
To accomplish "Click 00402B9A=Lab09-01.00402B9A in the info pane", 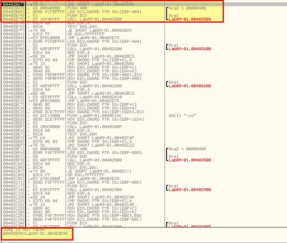I will point(35,233).
